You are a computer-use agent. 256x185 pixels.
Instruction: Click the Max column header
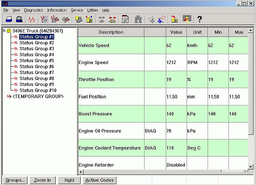tap(239, 32)
